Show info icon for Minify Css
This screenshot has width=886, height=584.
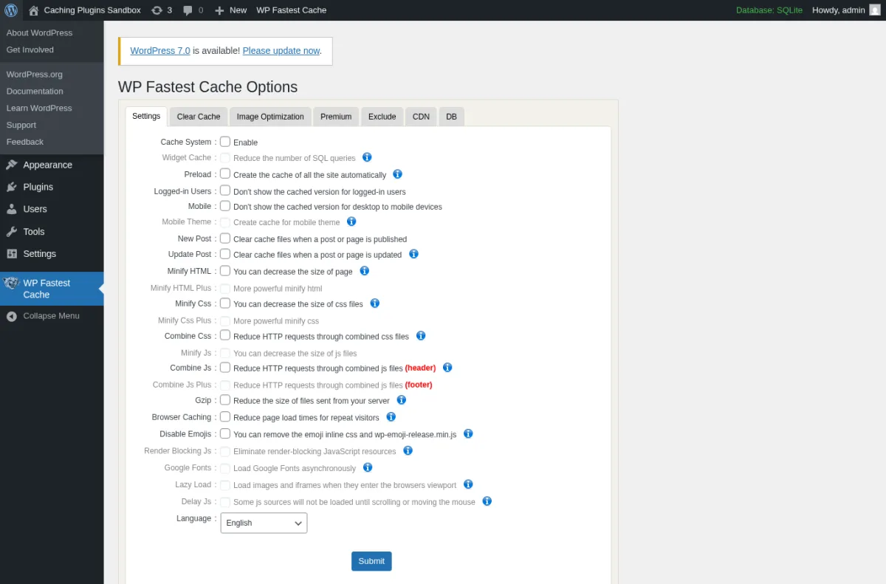[x=374, y=303]
